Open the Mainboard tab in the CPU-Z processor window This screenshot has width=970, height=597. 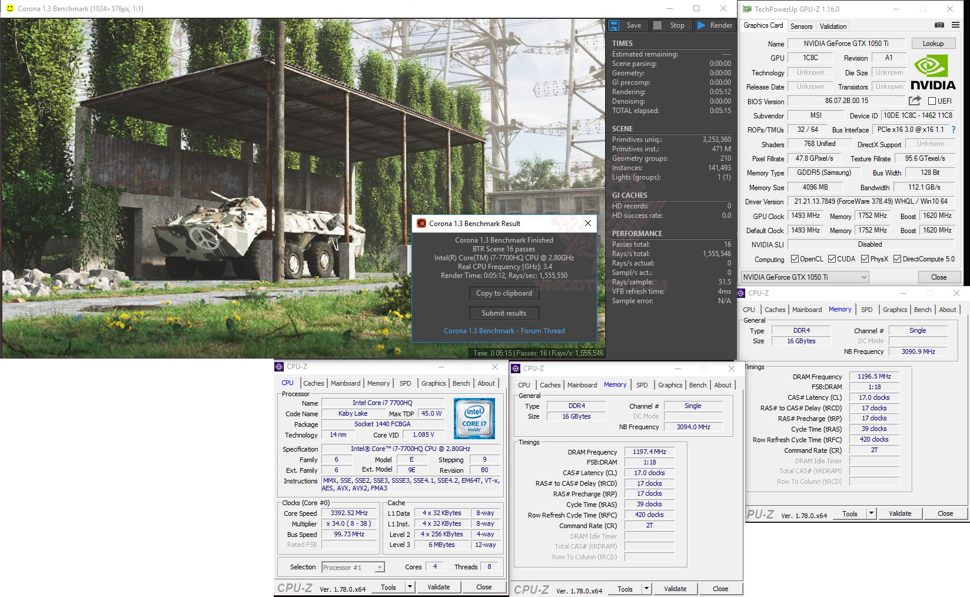click(346, 383)
